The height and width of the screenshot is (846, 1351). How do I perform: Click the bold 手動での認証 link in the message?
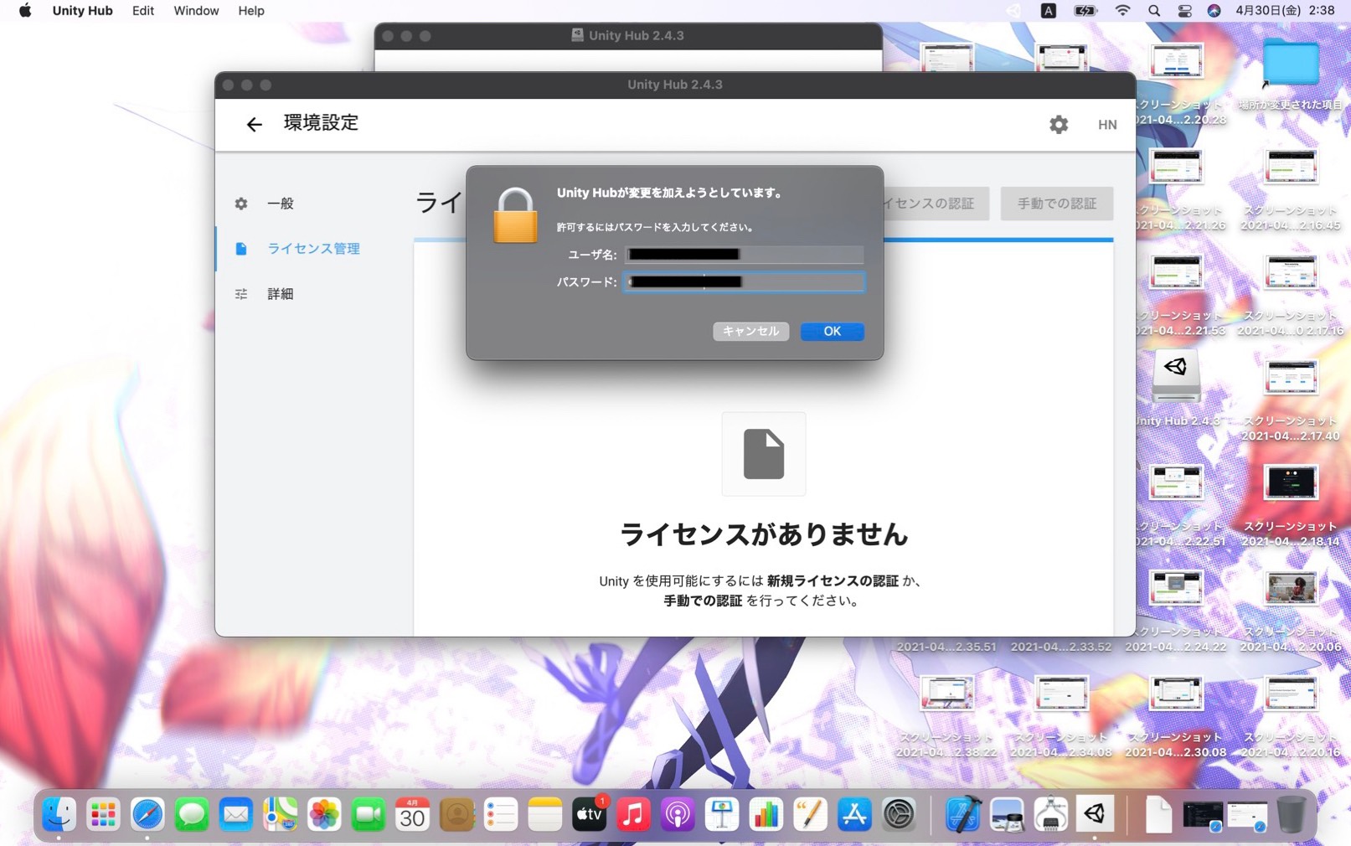click(703, 601)
